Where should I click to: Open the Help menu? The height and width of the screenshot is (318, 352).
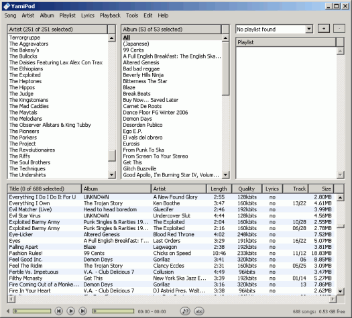(x=163, y=15)
